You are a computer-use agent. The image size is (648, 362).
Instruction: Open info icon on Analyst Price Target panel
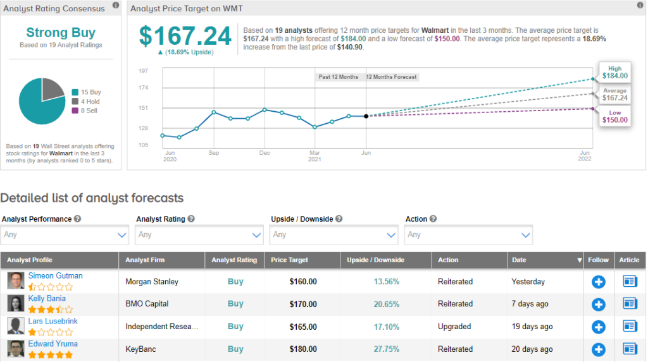coord(640,5)
